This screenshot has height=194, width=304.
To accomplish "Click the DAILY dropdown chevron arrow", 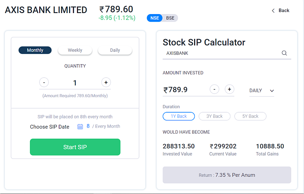I will (272, 91).
